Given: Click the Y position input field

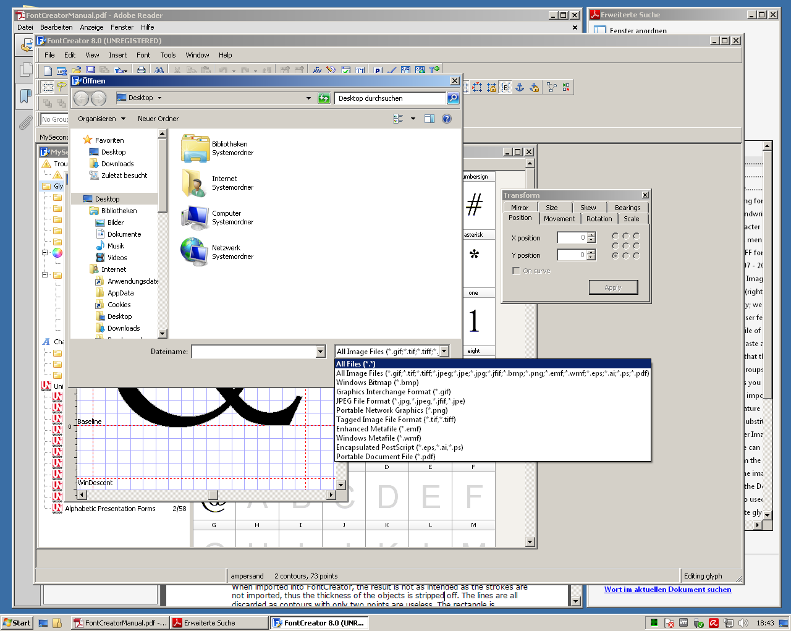Looking at the screenshot, I should 572,255.
